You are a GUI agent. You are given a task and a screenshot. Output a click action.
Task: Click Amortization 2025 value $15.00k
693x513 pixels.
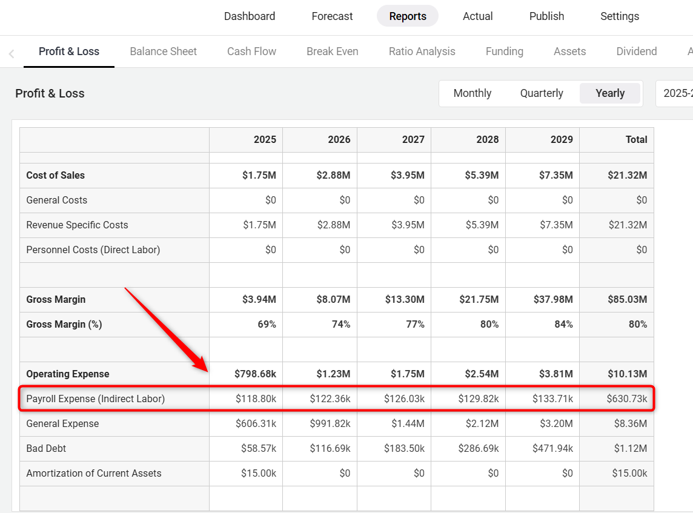(258, 473)
